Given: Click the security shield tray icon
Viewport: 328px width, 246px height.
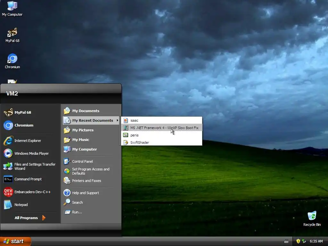Looking at the screenshot, I should 298,241.
